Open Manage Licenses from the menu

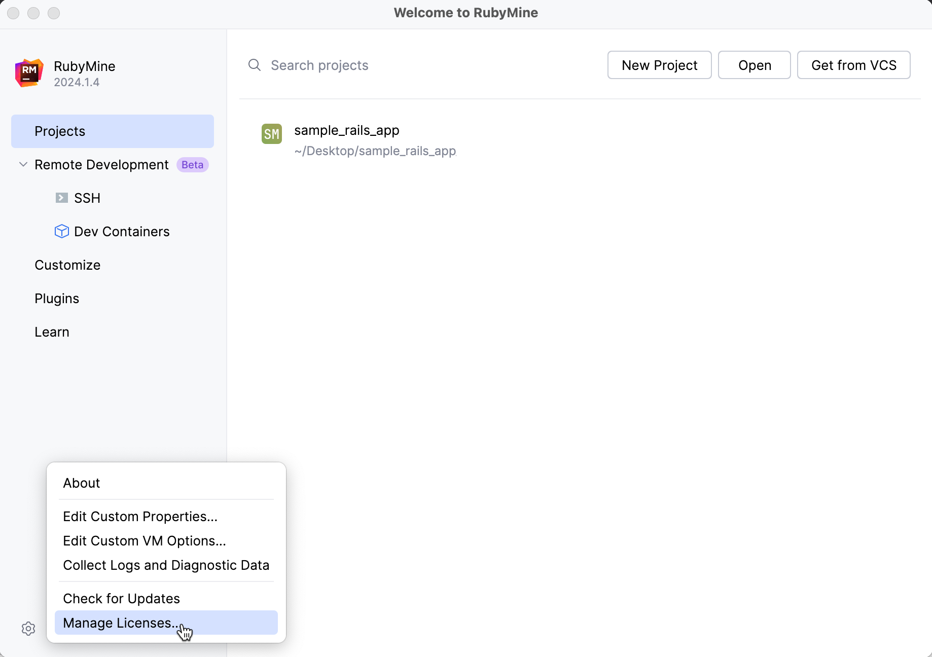122,623
